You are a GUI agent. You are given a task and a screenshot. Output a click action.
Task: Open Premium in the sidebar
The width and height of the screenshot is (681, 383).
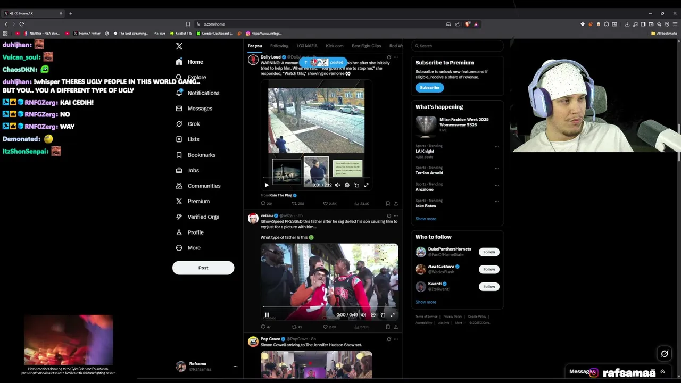(193, 201)
